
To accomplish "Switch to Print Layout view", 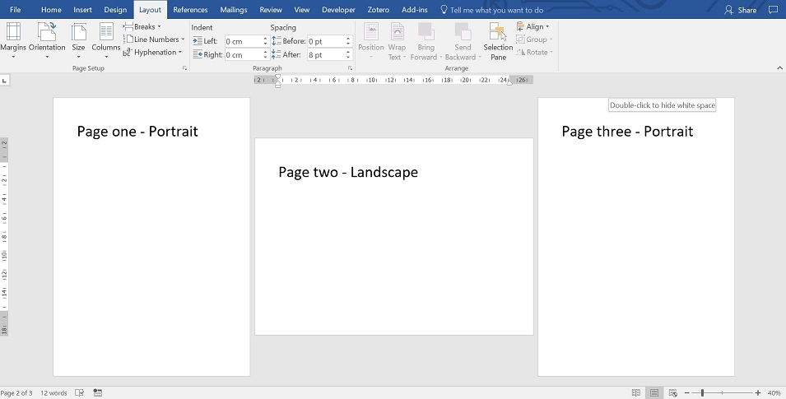I will pyautogui.click(x=654, y=393).
